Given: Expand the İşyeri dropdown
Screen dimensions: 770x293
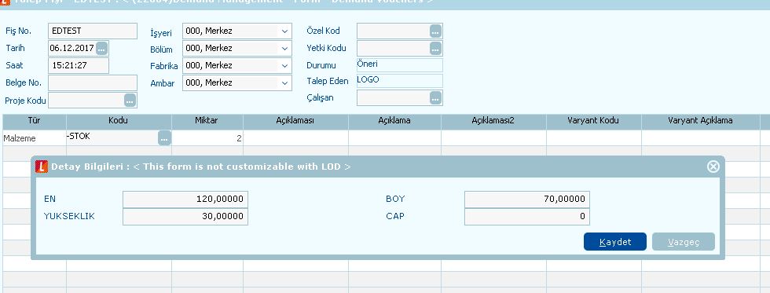Looking at the screenshot, I should 284,31.
